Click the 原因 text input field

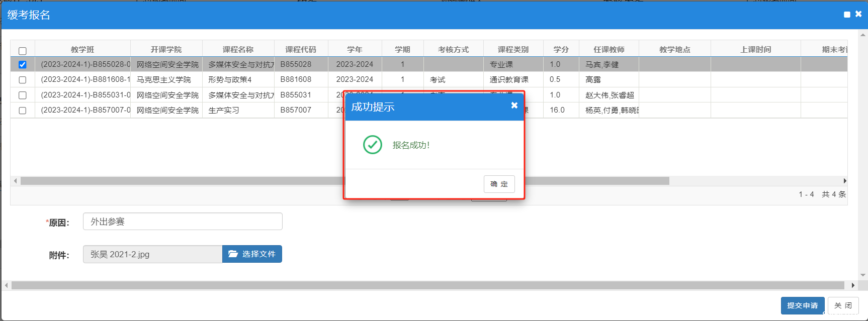[x=183, y=222]
